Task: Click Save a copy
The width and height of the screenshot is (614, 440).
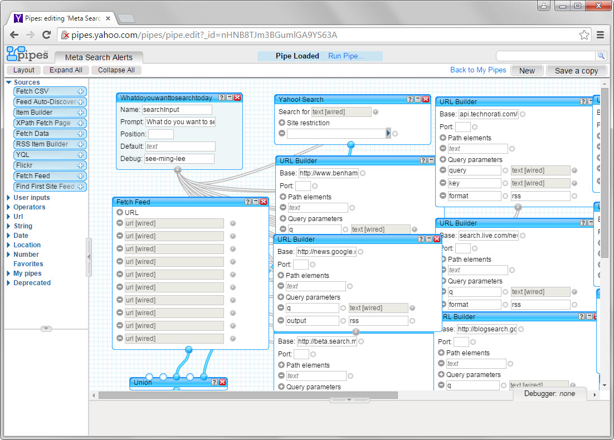Action: click(x=577, y=71)
